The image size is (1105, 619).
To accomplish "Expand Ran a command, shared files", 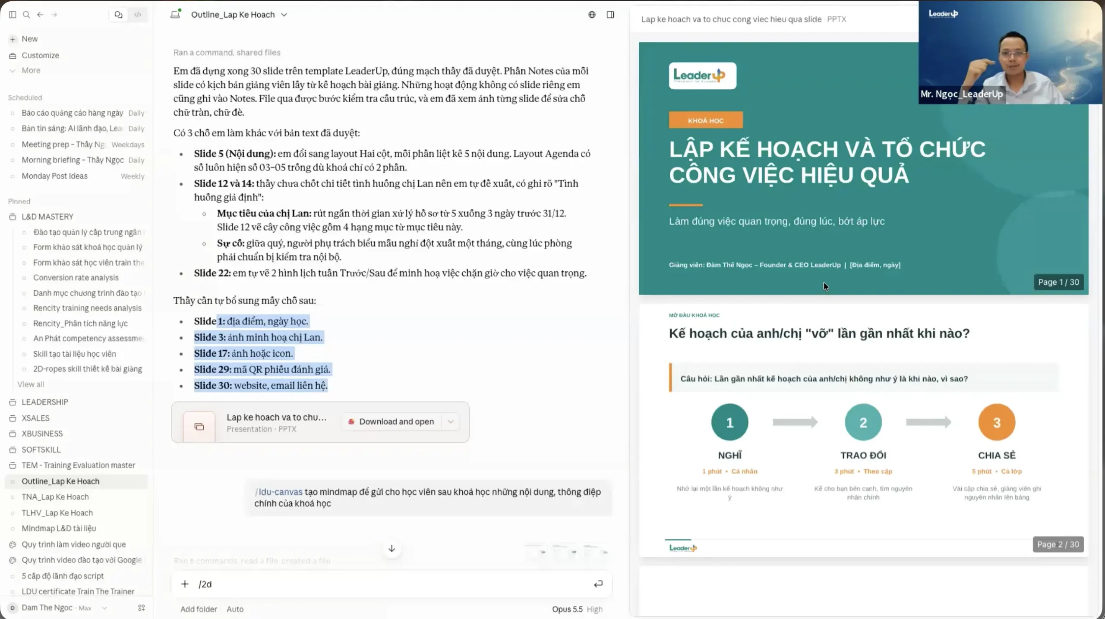I will pyautogui.click(x=227, y=53).
